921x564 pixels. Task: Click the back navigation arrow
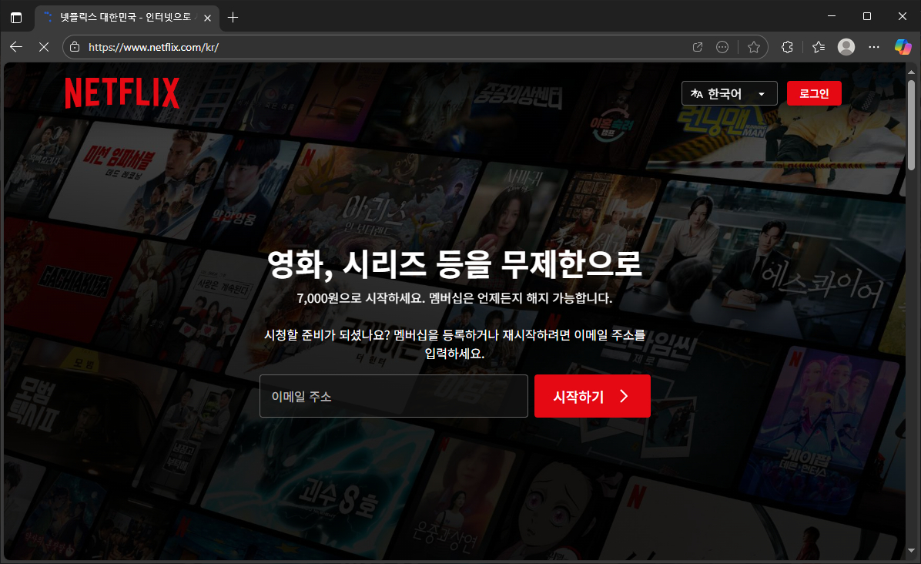point(15,47)
